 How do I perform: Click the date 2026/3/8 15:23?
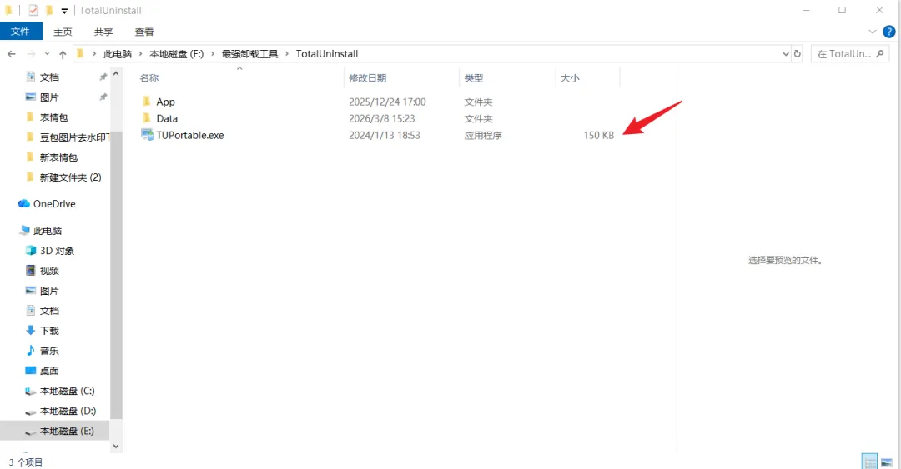click(381, 119)
